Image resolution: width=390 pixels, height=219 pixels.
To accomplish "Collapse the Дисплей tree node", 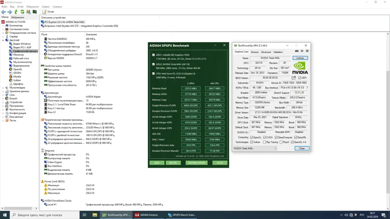I will pyautogui.click(x=3, y=40).
